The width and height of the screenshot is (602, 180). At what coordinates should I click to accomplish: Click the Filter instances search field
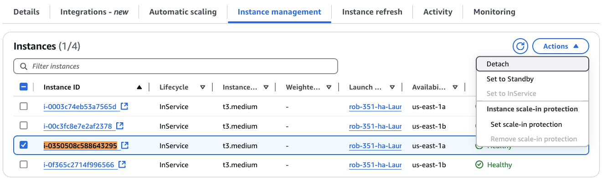[x=176, y=66]
